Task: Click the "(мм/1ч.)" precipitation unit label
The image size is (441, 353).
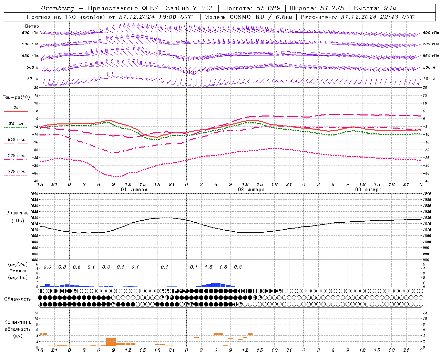Action: click(x=18, y=278)
